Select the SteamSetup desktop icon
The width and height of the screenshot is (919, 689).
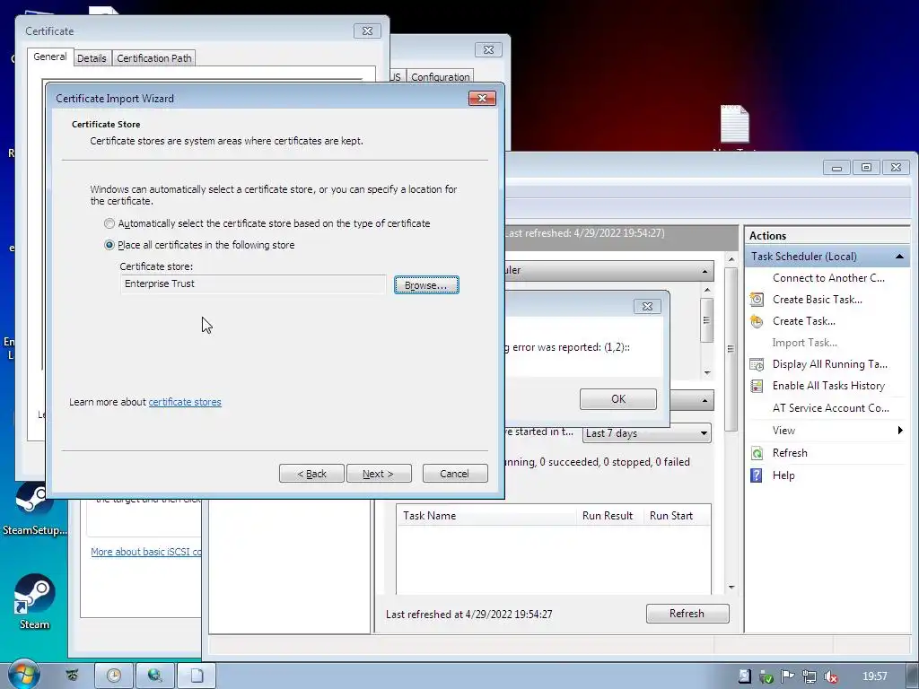tap(35, 509)
